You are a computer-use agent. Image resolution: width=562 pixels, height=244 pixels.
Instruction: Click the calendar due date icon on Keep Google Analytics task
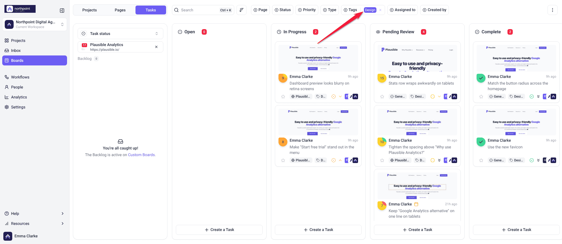tap(416, 204)
